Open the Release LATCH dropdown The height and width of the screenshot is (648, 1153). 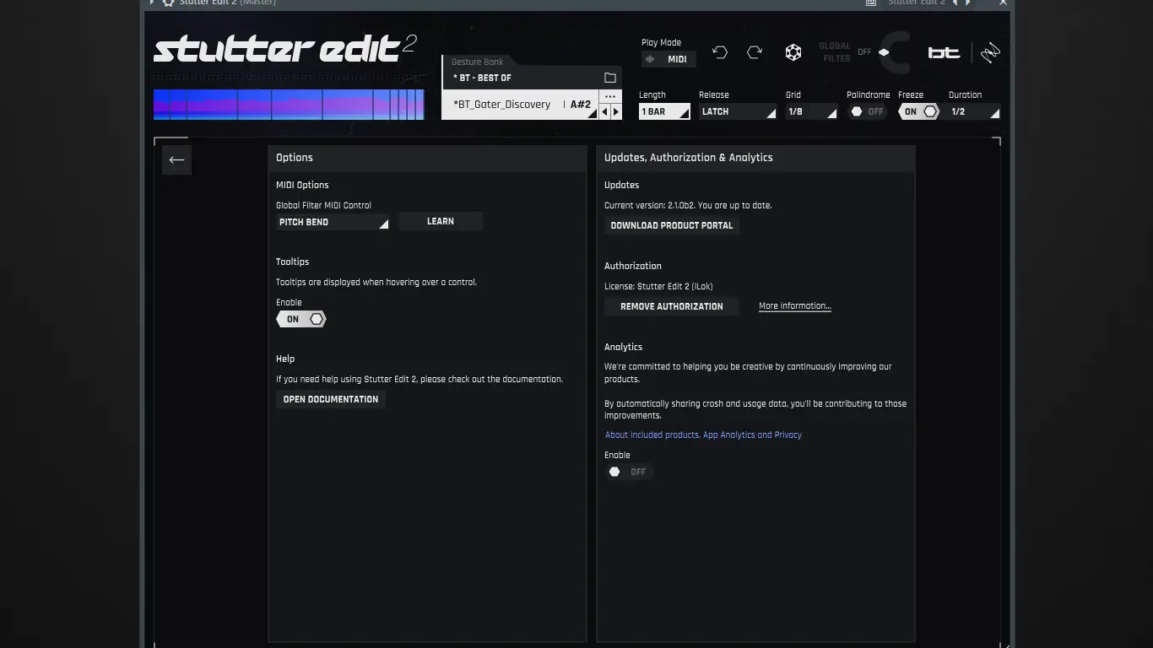pos(738,111)
